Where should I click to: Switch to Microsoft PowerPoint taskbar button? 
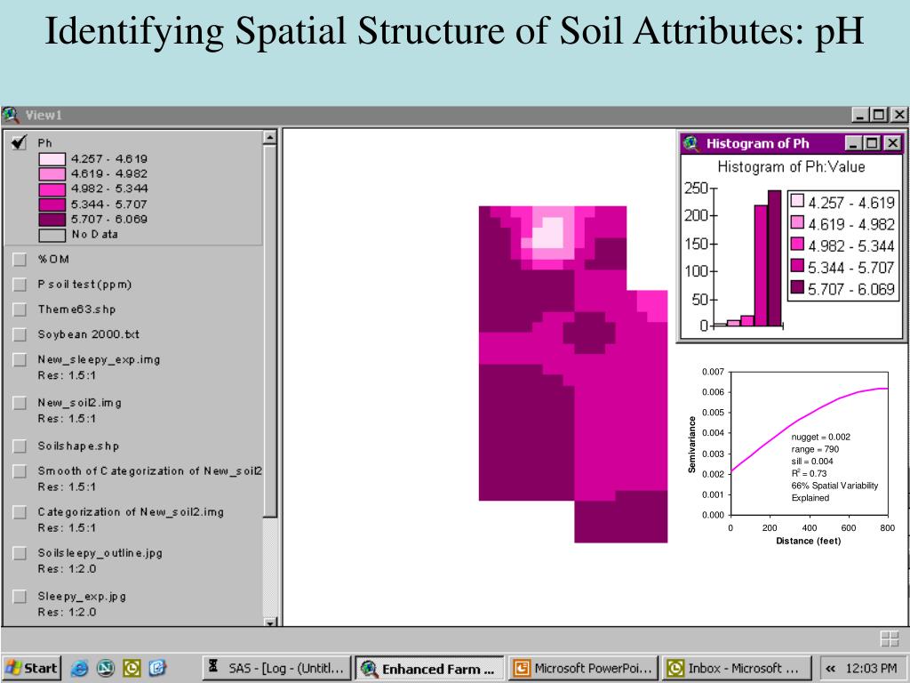[583, 669]
